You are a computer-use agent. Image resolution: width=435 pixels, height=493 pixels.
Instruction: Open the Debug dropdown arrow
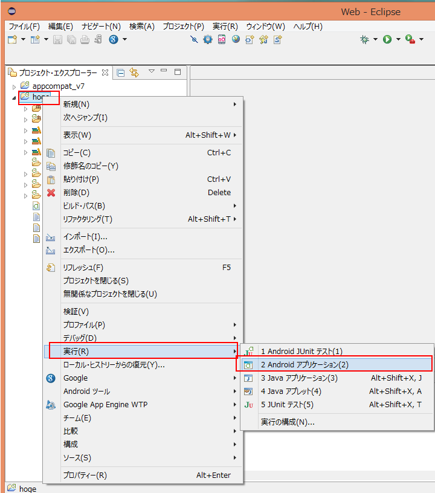tap(375, 39)
